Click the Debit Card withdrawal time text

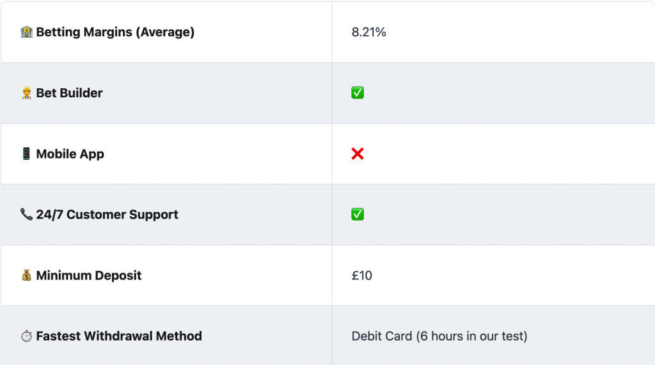point(439,336)
